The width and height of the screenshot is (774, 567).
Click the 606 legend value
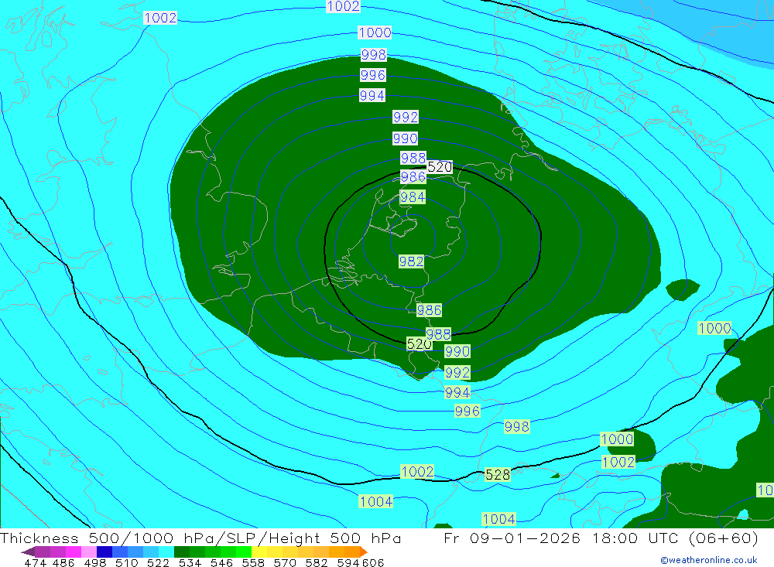click(373, 563)
